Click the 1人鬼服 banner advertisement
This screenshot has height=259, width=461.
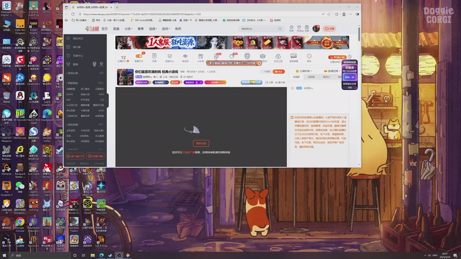pos(232,43)
